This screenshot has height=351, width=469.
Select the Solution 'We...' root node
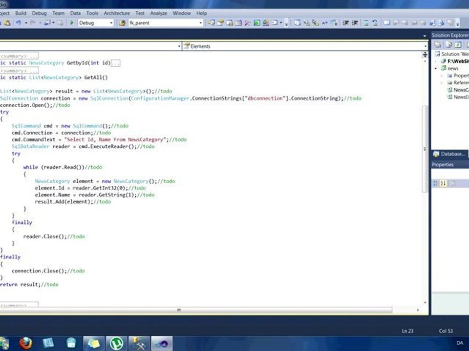point(452,54)
